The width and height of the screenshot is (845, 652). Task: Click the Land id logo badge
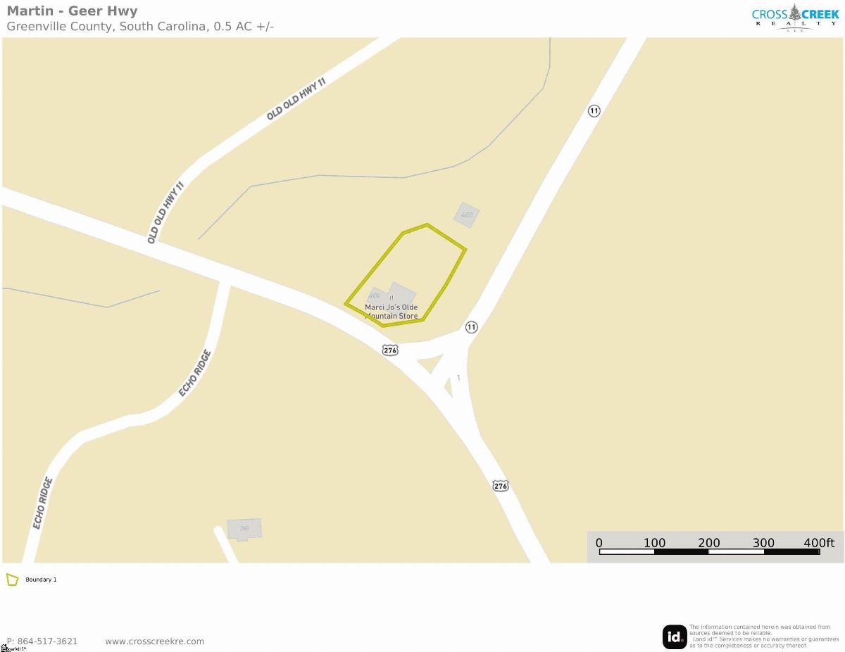(675, 637)
